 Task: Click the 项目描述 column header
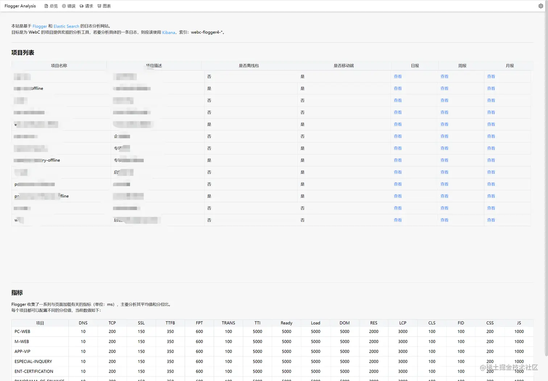154,66
